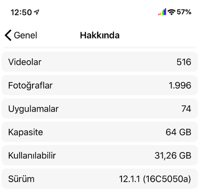Select the Videolar row
The image size is (198, 191).
[100, 62]
